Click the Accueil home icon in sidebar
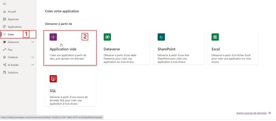276x121 pixels. (x=4, y=12)
